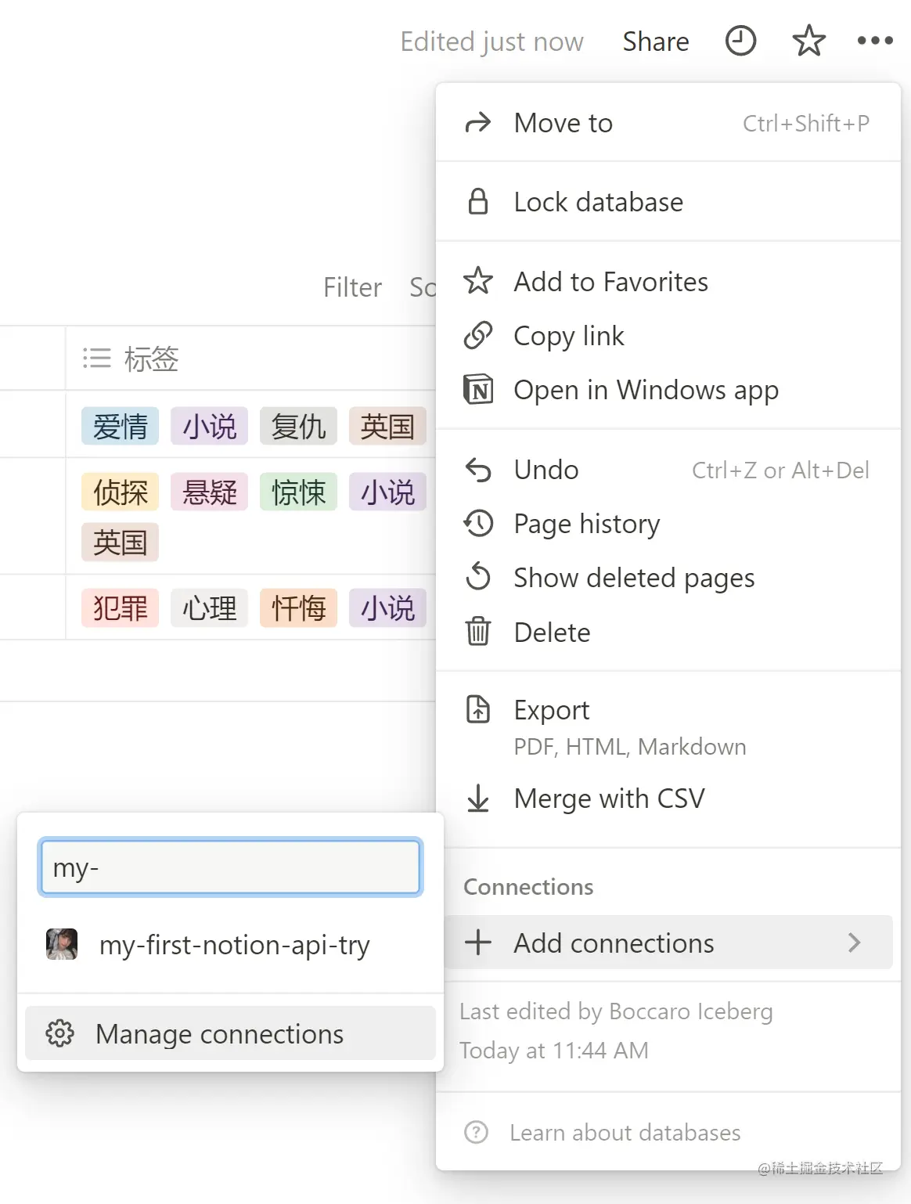Viewport: 911px width, 1204px height.
Task: Open the three-dot more options menu
Action: (x=874, y=41)
